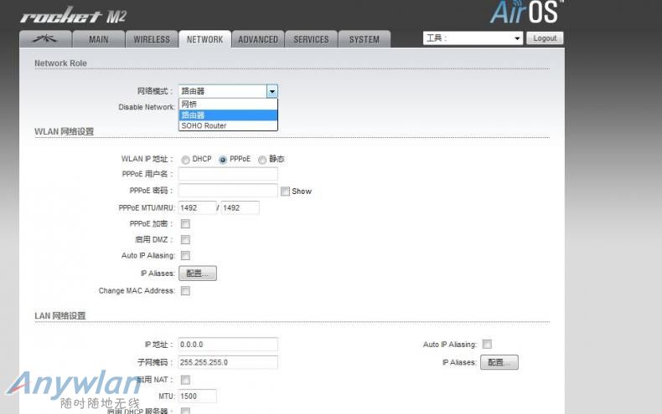Open the SYSTEM tab
662x414 pixels.
coord(365,39)
